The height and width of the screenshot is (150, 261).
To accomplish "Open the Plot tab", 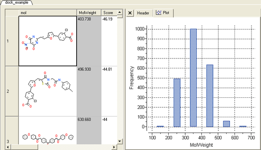I will [x=163, y=13].
